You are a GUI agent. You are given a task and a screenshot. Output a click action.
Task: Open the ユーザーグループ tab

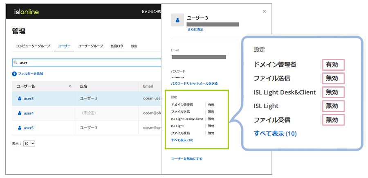coord(91,46)
